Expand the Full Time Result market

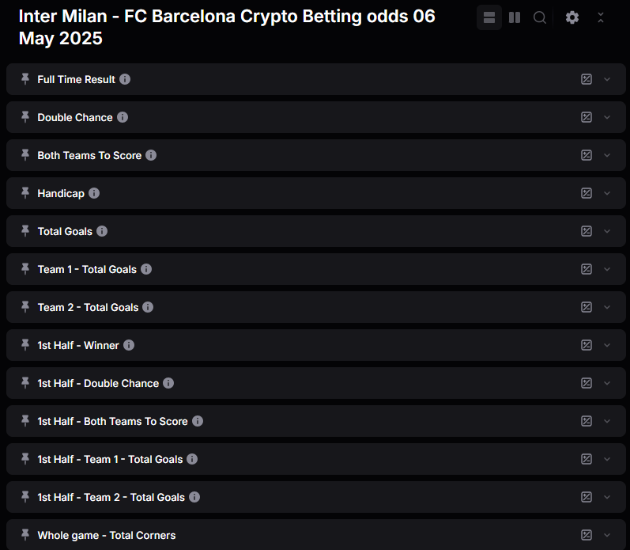click(x=607, y=79)
